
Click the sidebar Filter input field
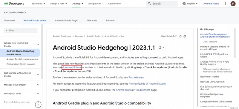click(21, 31)
